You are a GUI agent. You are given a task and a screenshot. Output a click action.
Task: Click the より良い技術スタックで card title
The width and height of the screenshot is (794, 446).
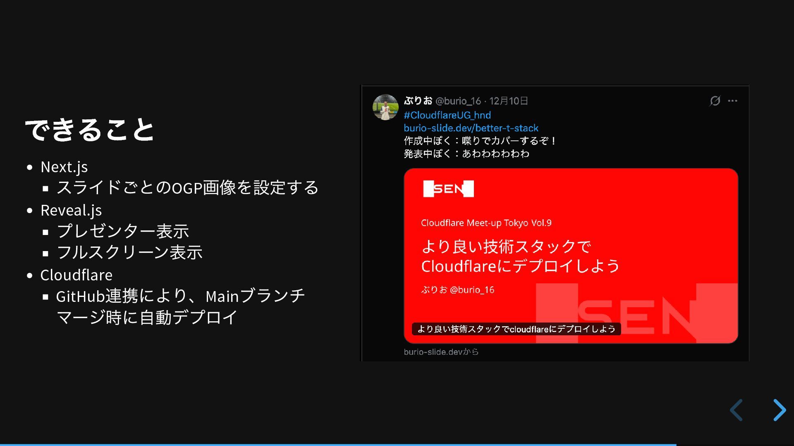521,256
